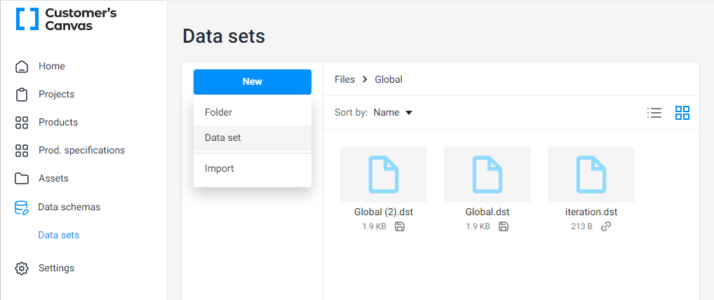Screen dimensions: 714x300
Task: Open Prod. specifications in the sidebar
Action: tap(83, 151)
